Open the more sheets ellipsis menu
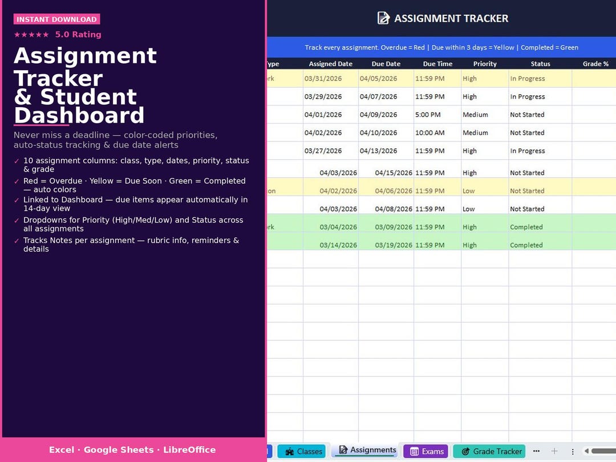 tap(536, 451)
